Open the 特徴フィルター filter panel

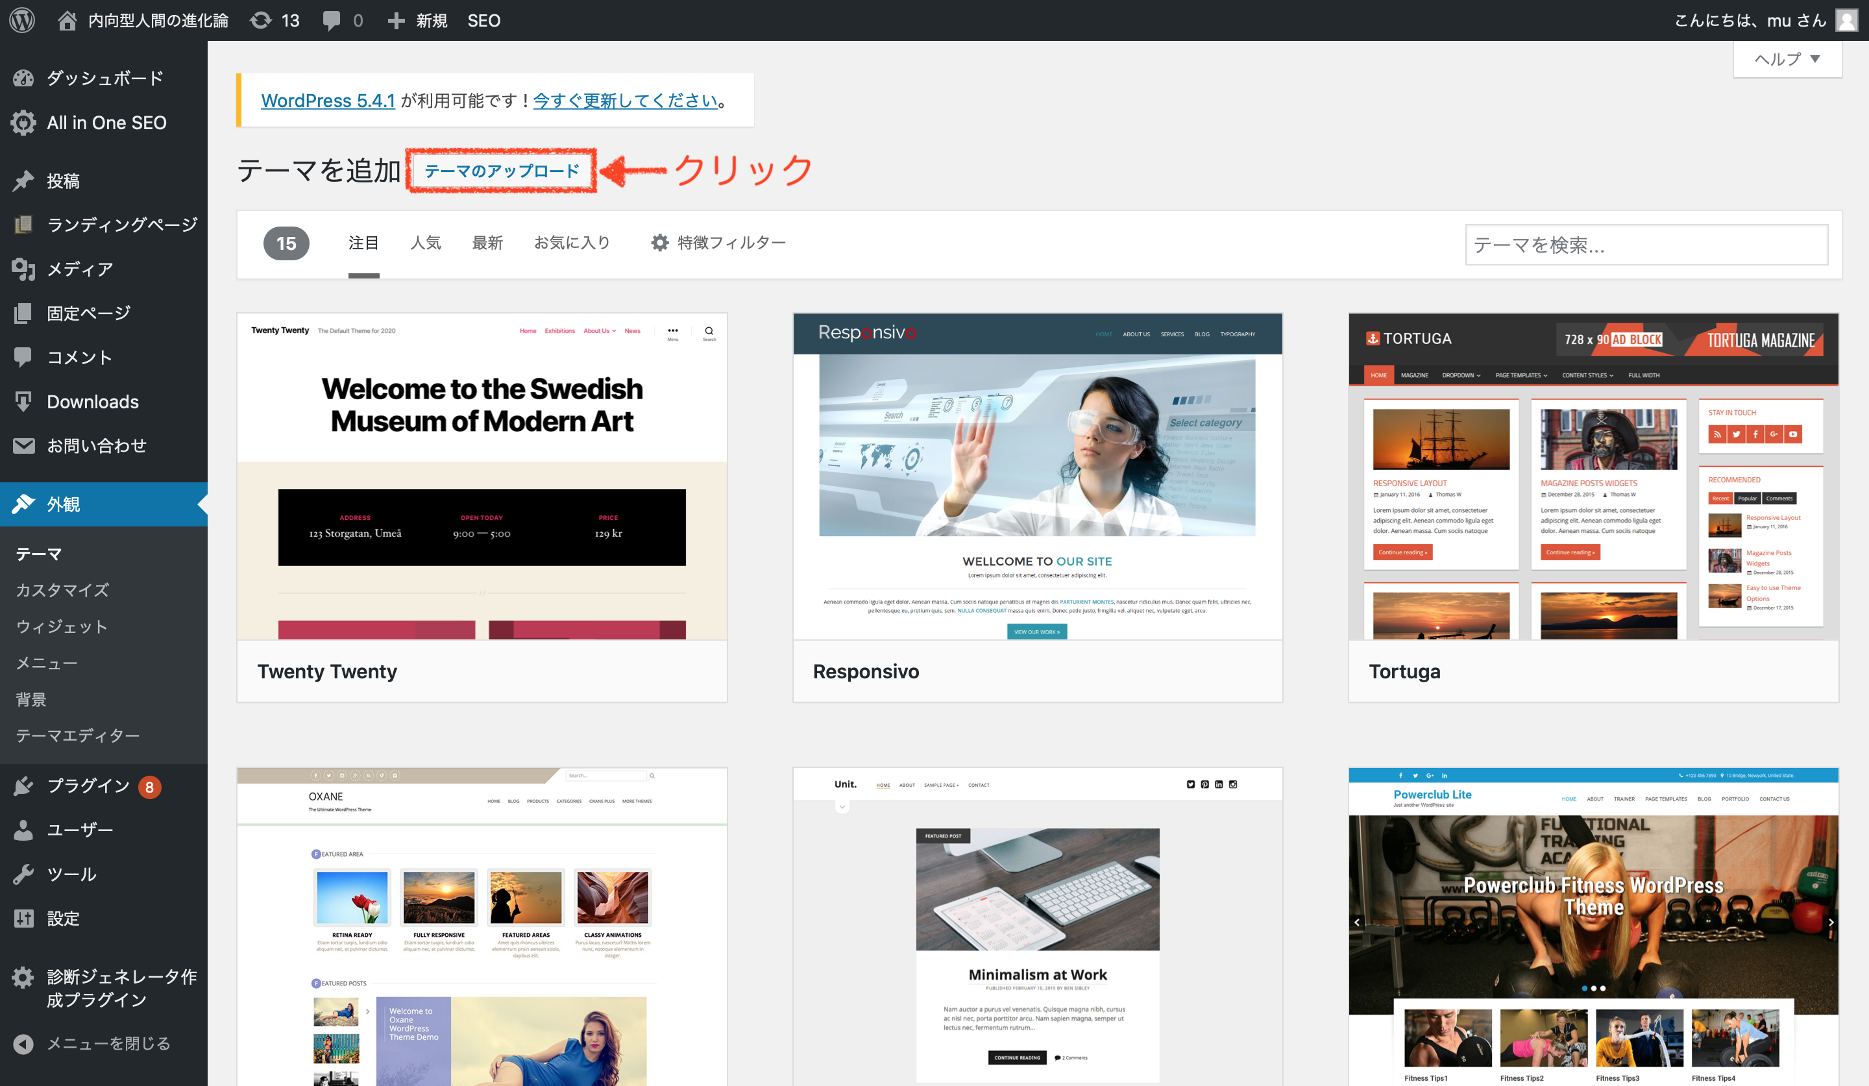718,243
